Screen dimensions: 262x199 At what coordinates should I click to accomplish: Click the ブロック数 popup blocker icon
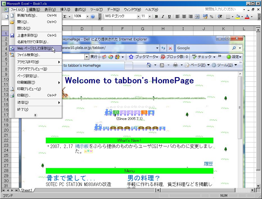(x=163, y=57)
